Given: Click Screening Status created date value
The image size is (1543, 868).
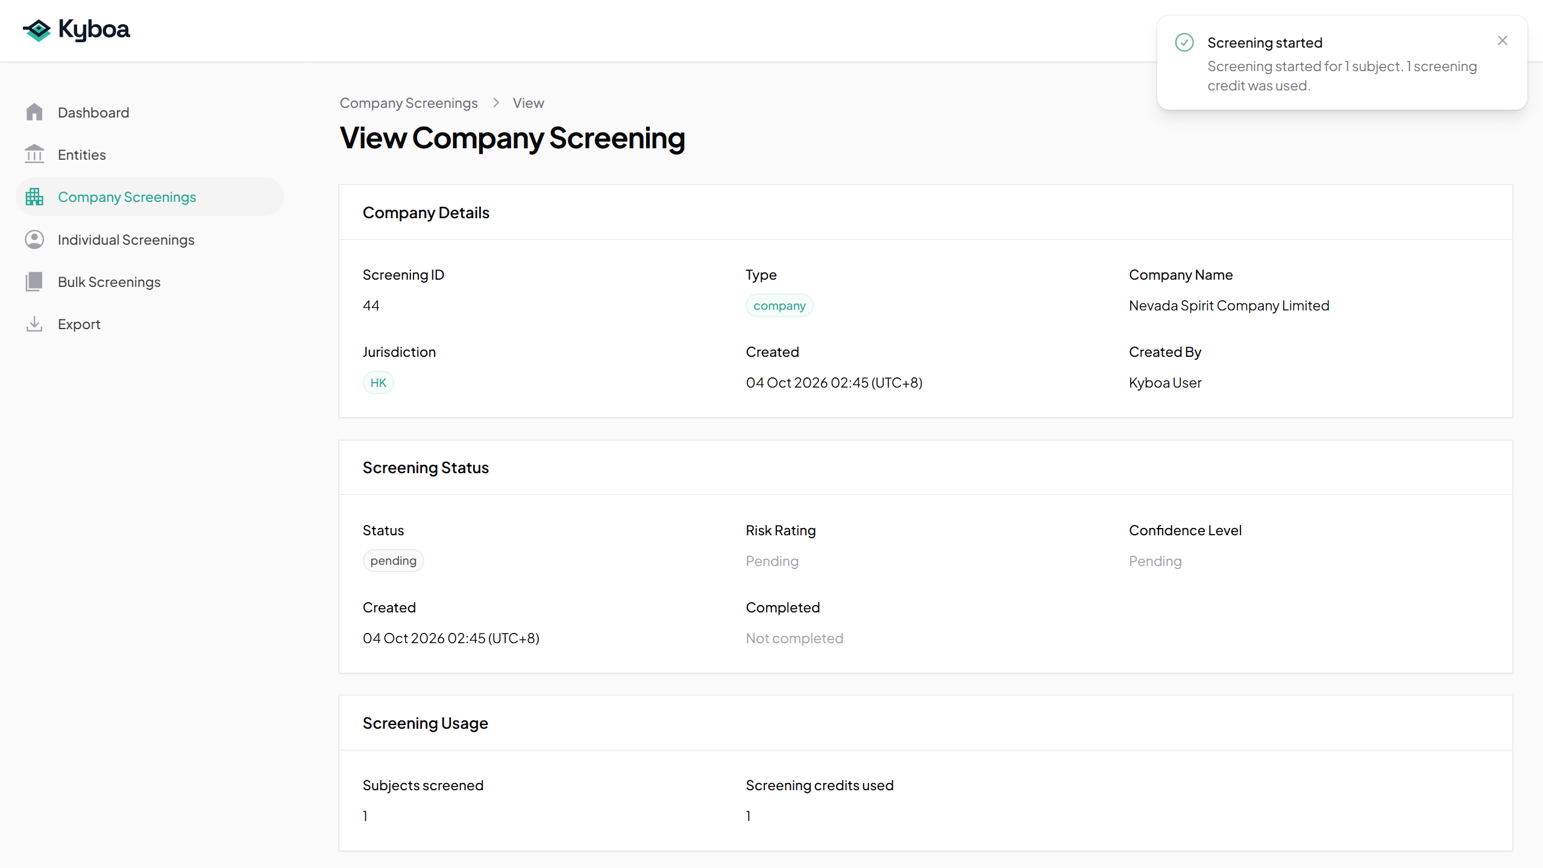Looking at the screenshot, I should point(451,638).
